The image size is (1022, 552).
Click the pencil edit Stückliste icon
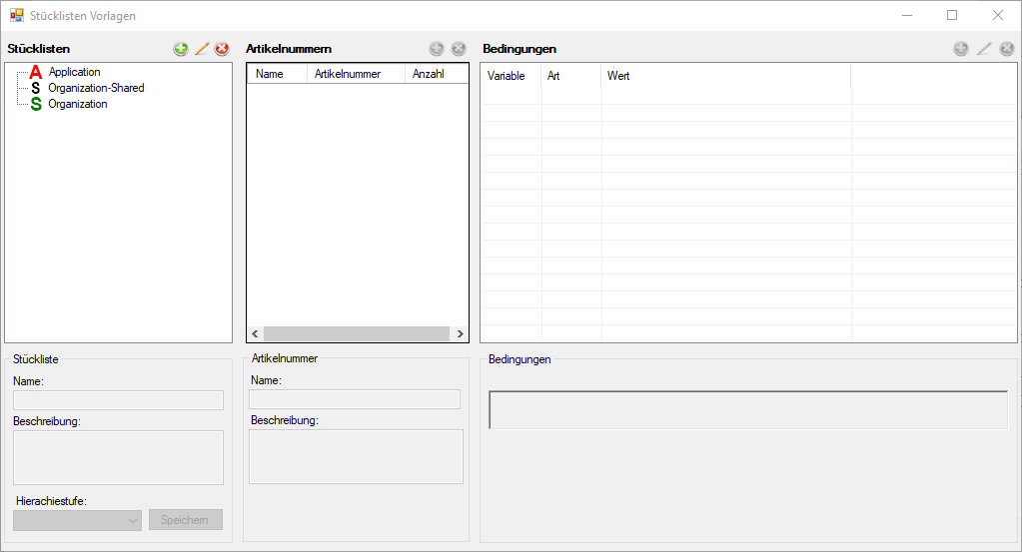pos(202,49)
